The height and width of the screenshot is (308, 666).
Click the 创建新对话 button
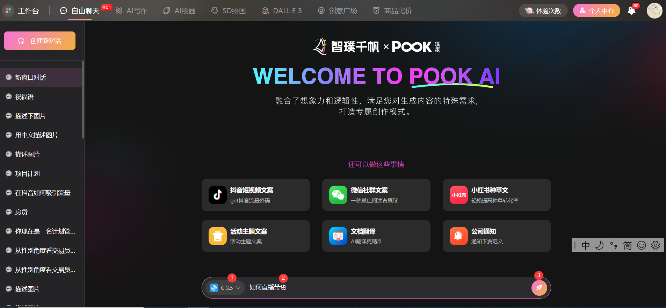click(x=39, y=41)
